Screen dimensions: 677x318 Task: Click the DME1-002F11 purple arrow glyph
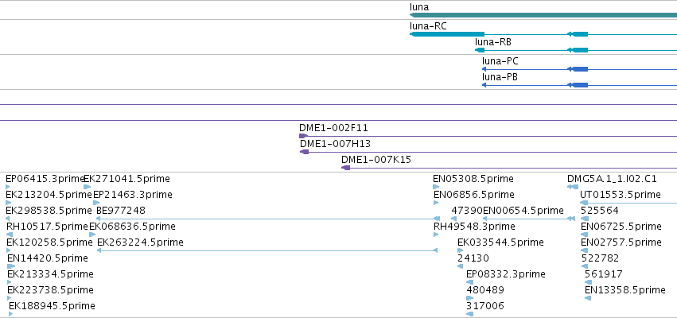[304, 137]
